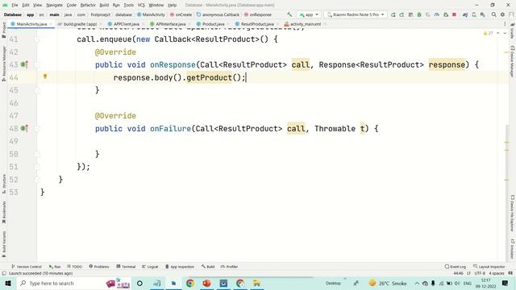Click the Make Project hammer icon
This screenshot has height=290, width=516.
(x=289, y=14)
